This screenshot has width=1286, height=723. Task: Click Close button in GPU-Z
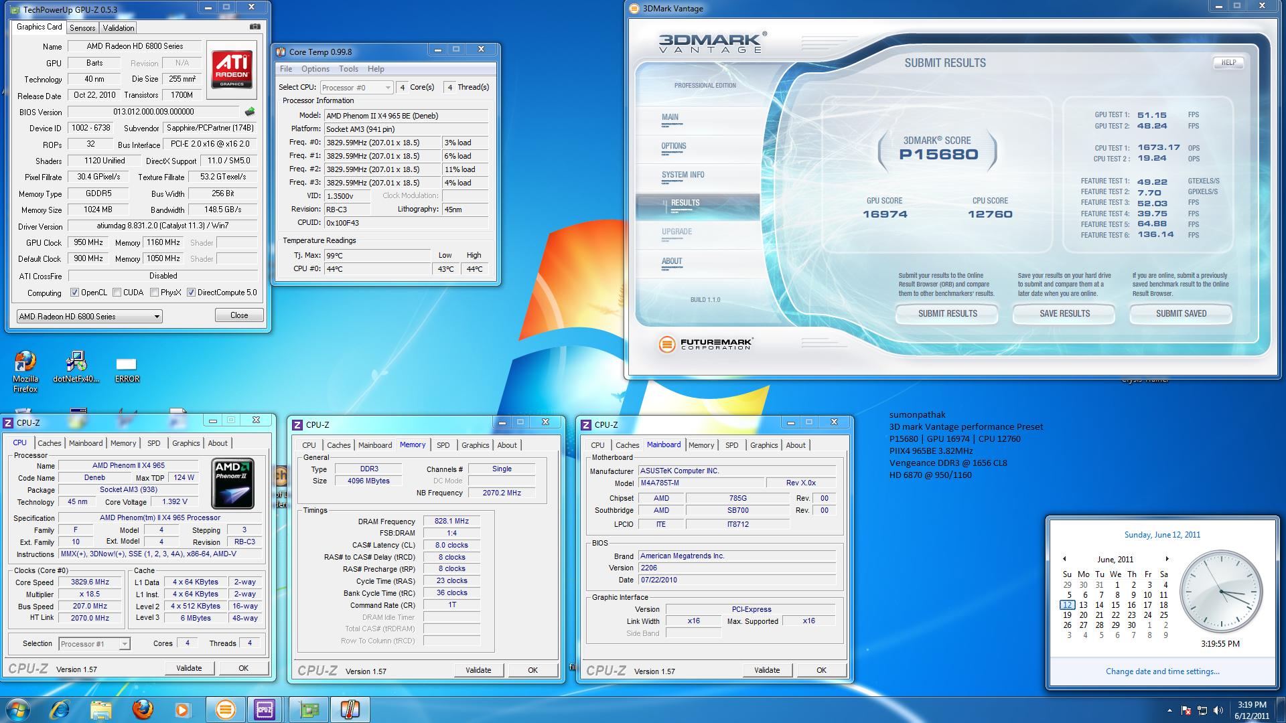coord(239,315)
